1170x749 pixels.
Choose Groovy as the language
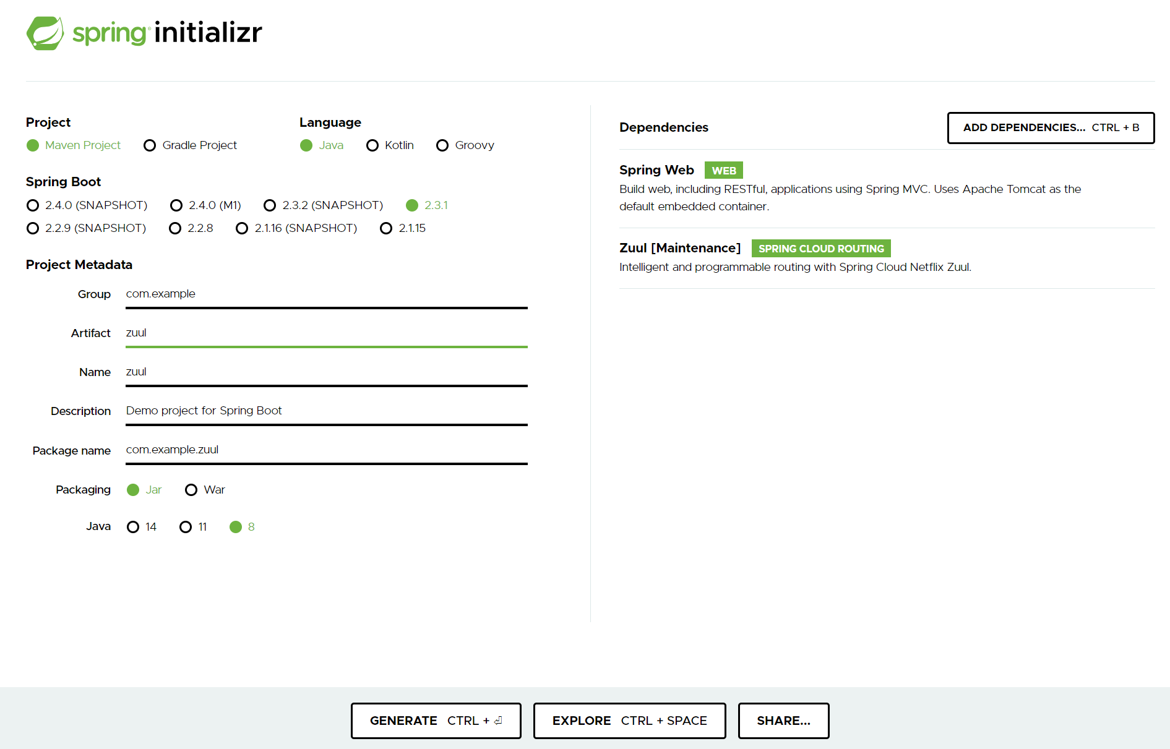tap(465, 145)
